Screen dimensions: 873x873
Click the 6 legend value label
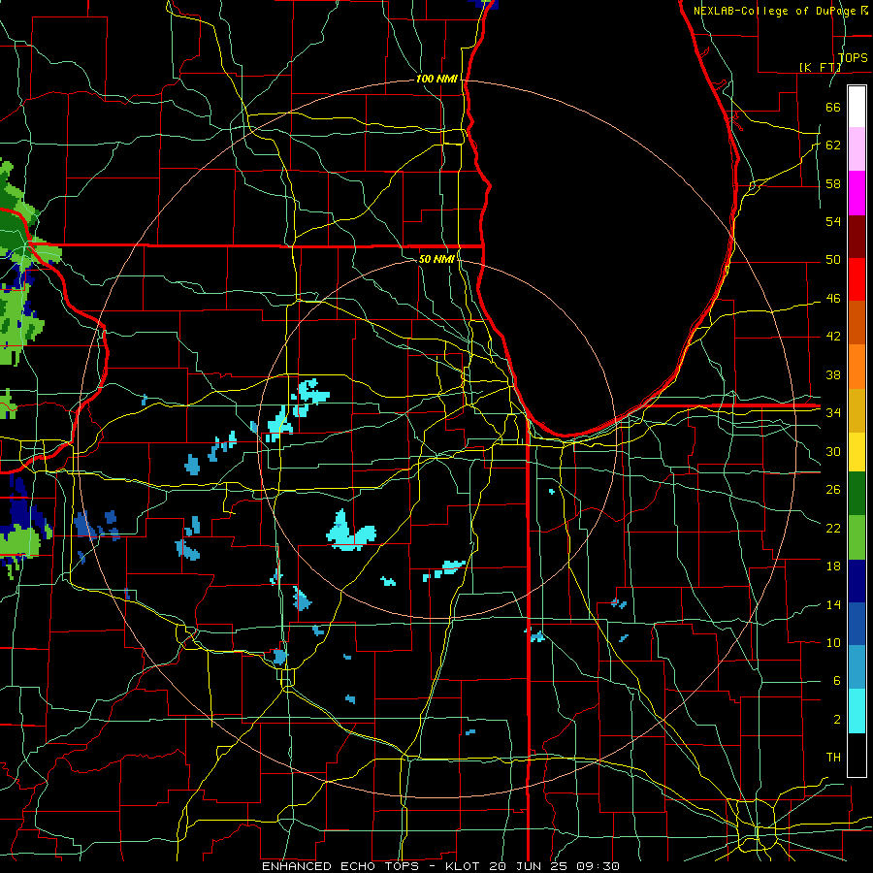(x=836, y=680)
